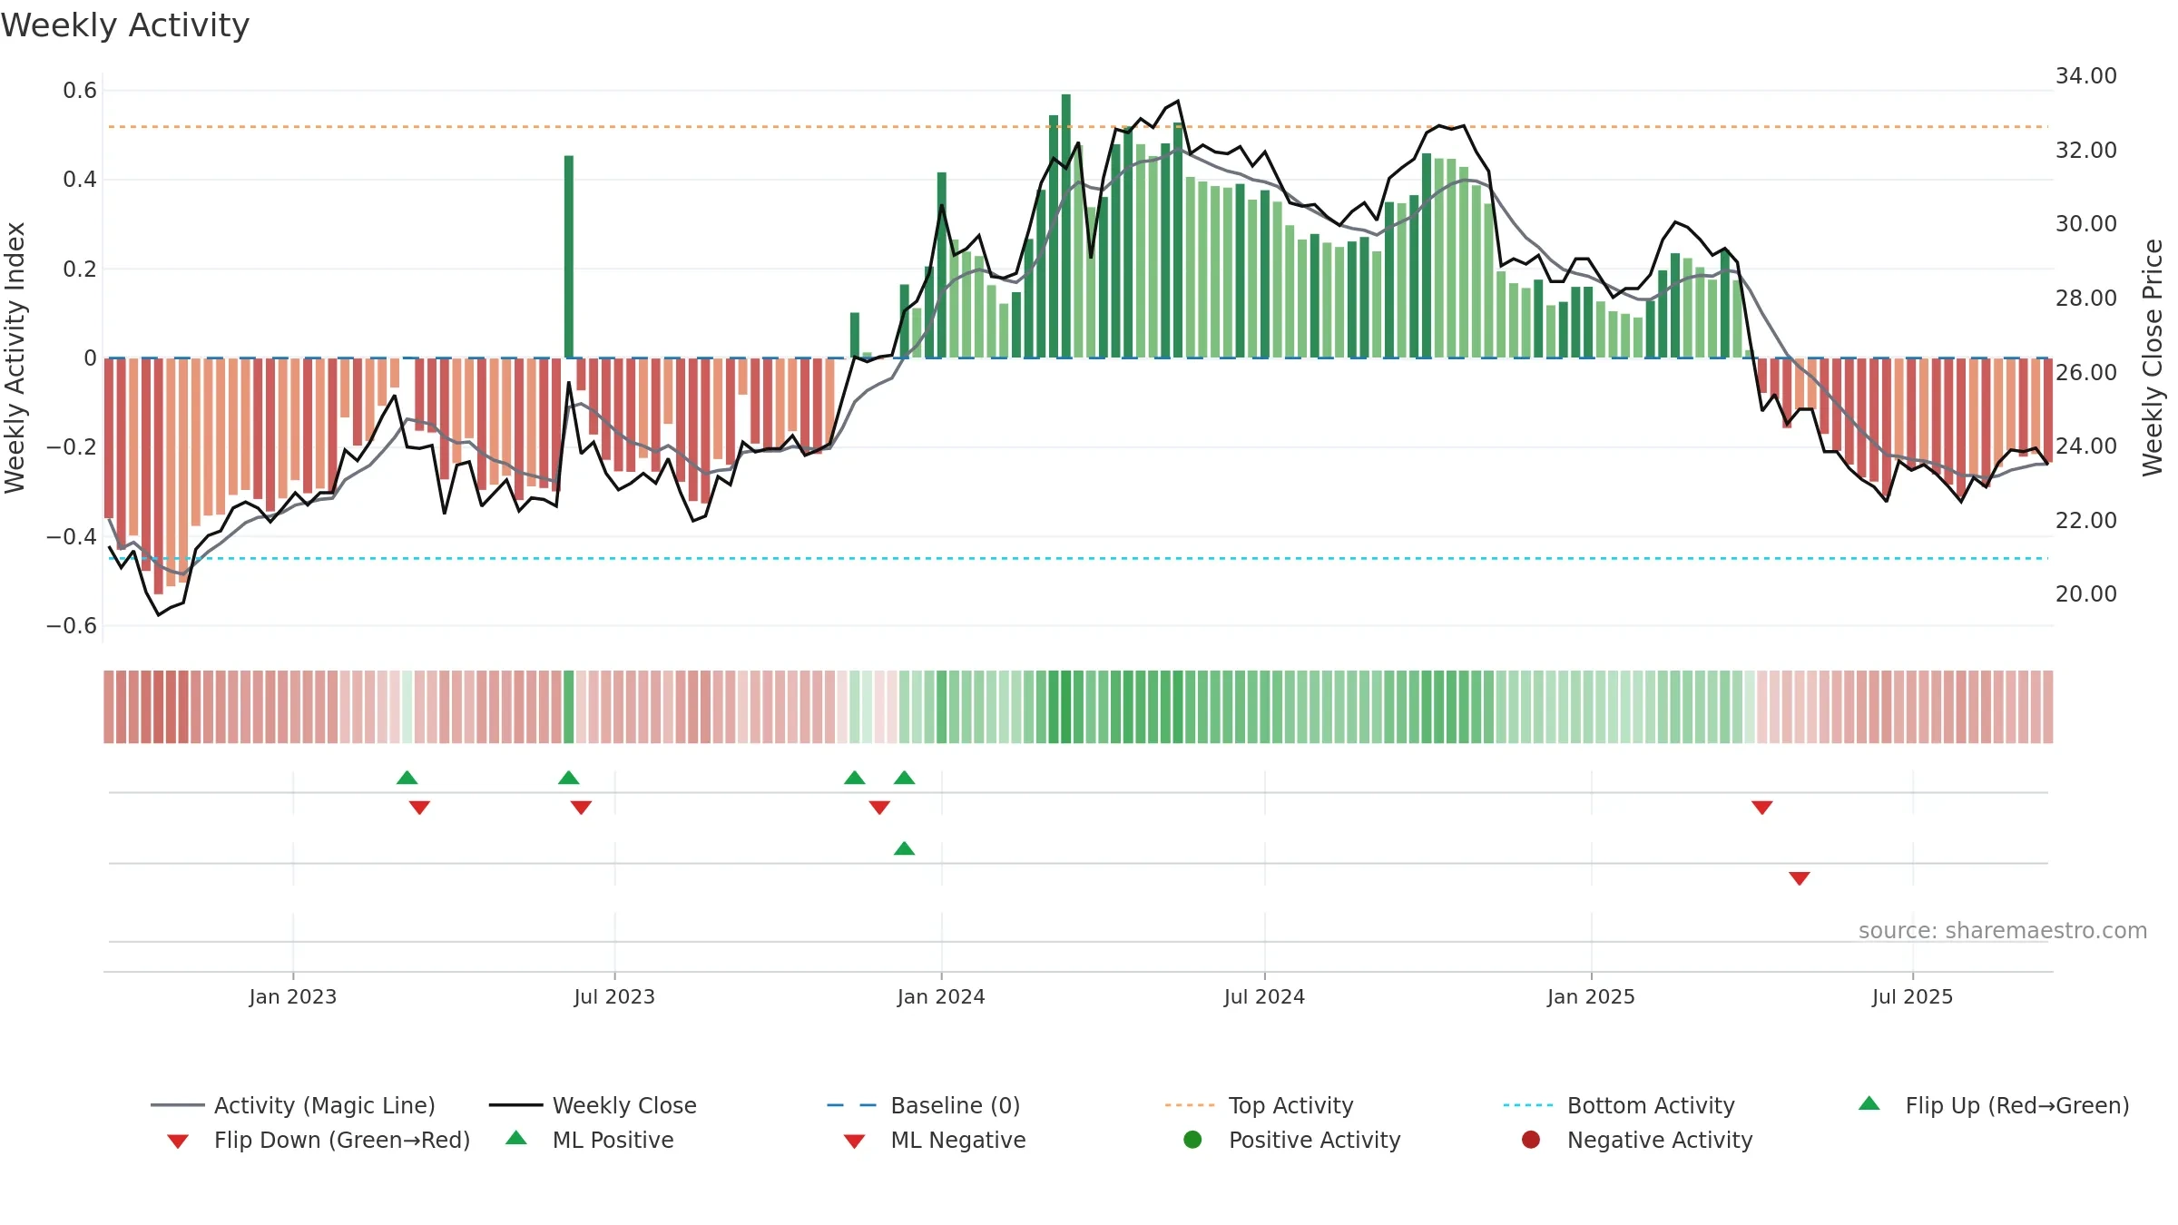Click the cyan dotted Bottom Activity threshold line
This screenshot has height=1225, width=2178.
click(x=1078, y=558)
